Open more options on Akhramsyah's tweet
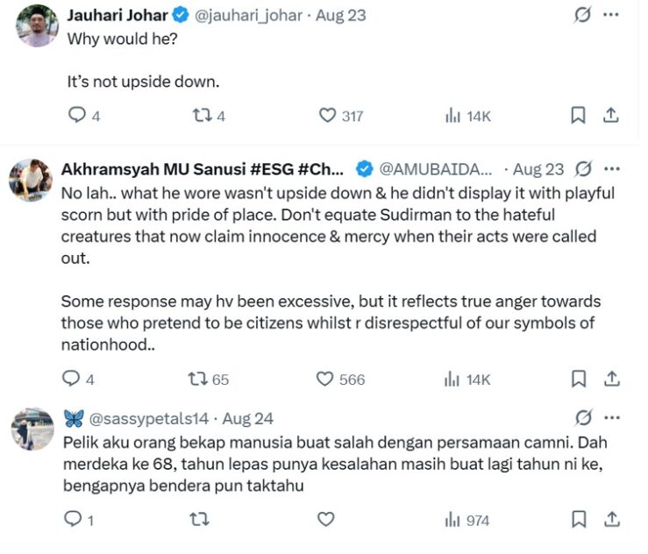The height and width of the screenshot is (554, 648). [612, 169]
